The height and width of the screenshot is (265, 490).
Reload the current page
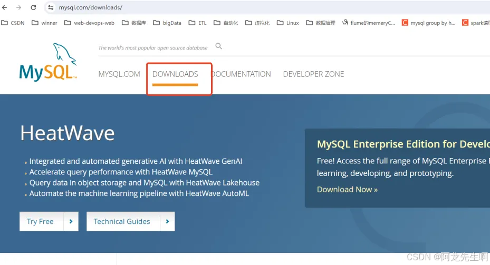point(33,8)
